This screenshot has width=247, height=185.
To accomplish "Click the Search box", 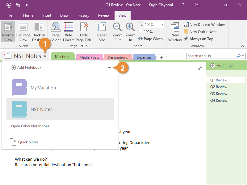I will (211, 56).
